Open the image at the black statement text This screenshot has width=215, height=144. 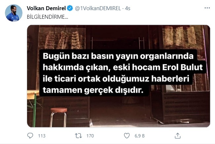coord(123,73)
